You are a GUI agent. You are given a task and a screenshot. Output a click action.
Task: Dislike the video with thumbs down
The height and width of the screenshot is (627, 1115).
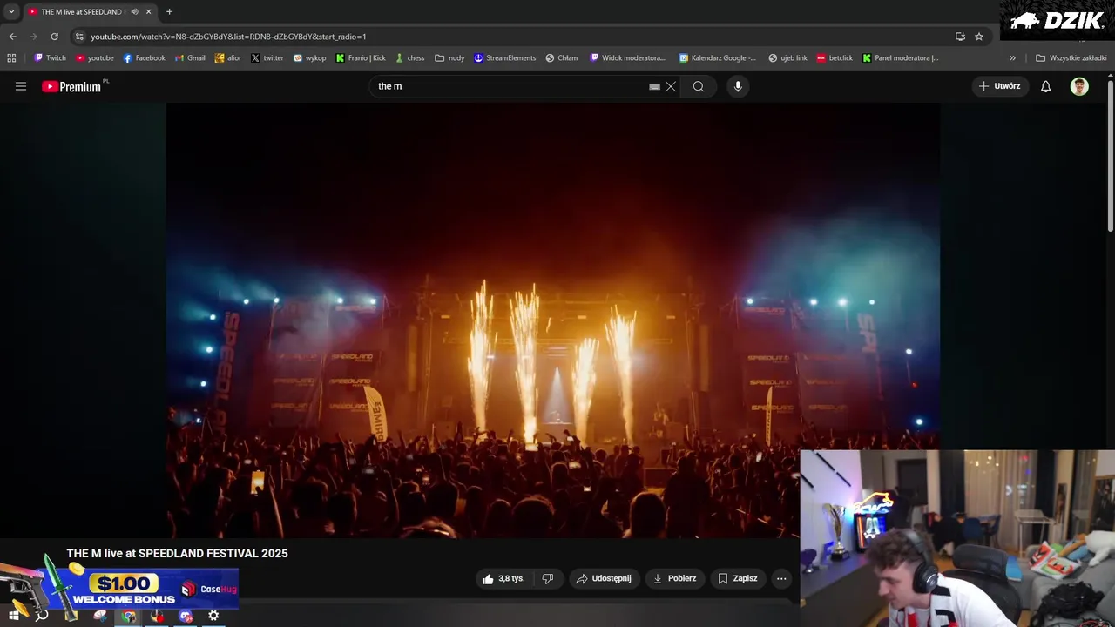tap(548, 578)
